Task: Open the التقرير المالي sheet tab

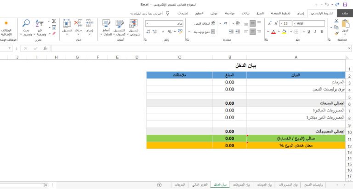Action: (x=199, y=185)
